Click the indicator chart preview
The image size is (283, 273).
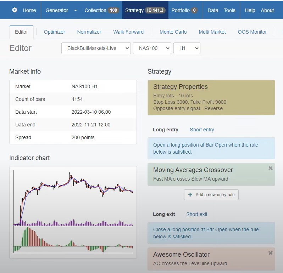73,212
